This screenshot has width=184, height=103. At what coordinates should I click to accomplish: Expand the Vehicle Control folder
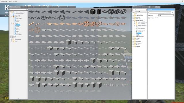[133, 37]
